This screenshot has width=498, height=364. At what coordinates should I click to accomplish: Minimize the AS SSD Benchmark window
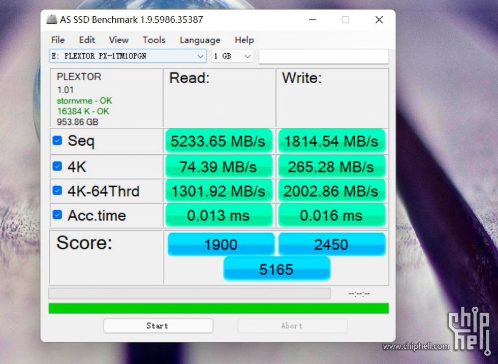(x=313, y=20)
